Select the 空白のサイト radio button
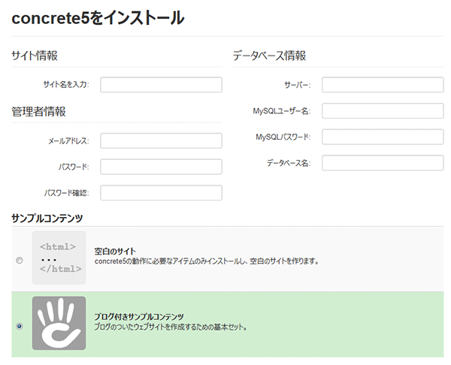This screenshot has width=451, height=365. point(19,261)
